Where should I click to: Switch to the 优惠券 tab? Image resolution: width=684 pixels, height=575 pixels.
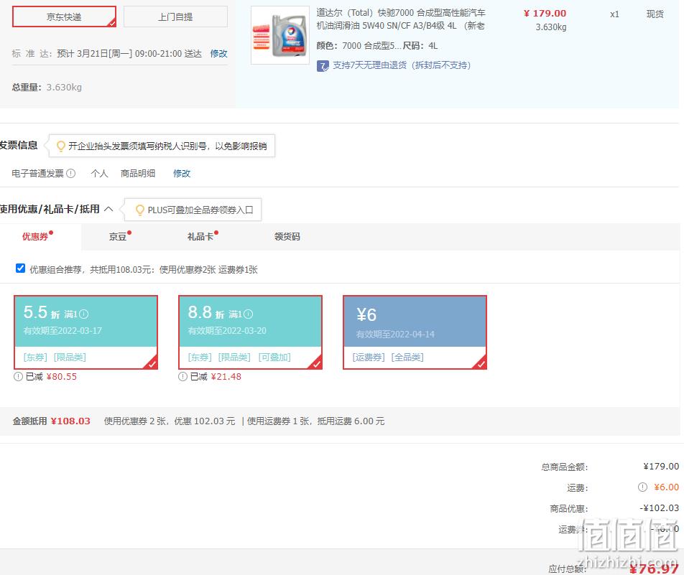pos(35,237)
